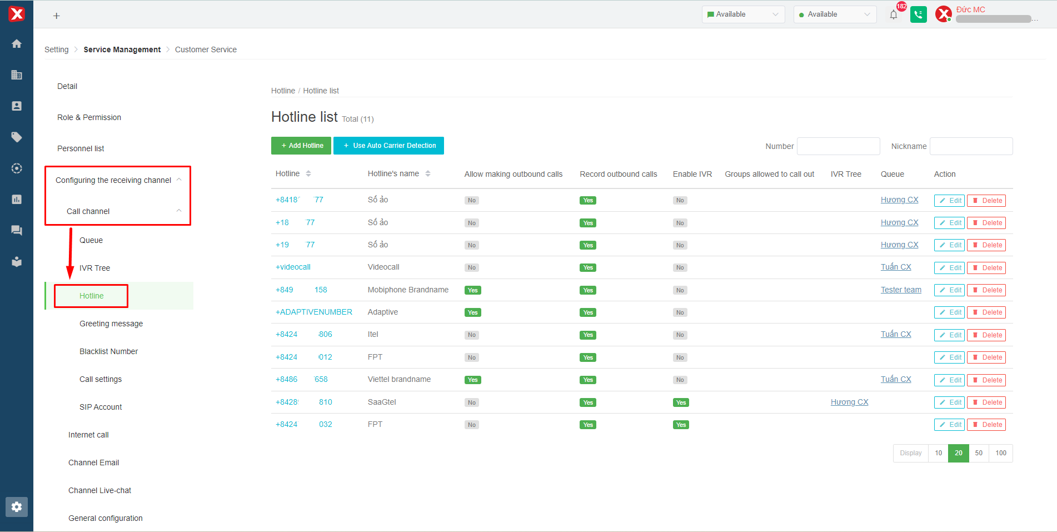Viewport: 1057px width, 532px height.
Task: Sort the table by Hotline column
Action: [308, 174]
